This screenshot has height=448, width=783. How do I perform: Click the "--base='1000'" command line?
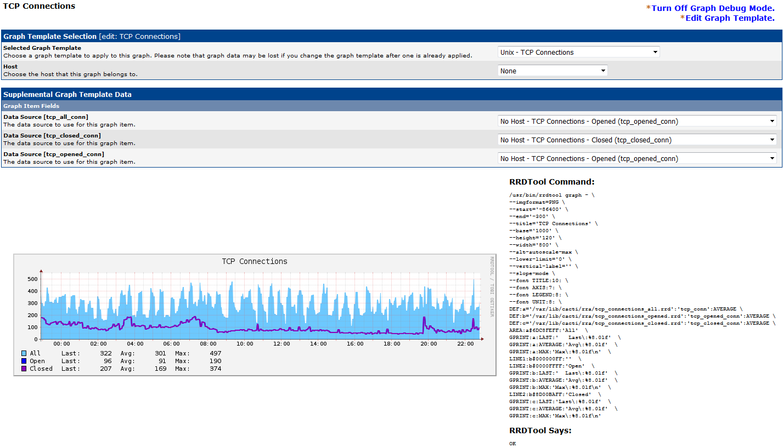533,231
